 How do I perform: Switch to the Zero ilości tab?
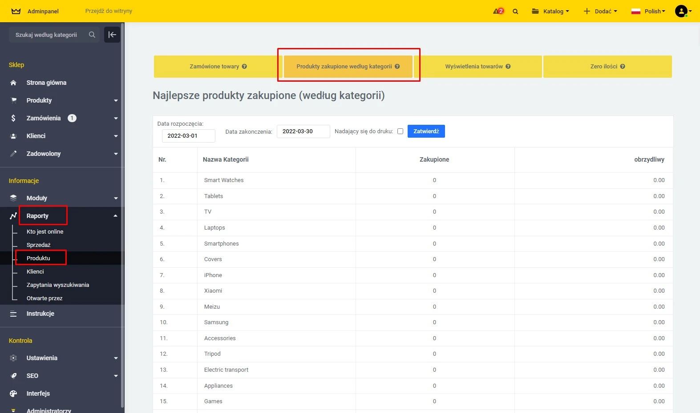[607, 67]
